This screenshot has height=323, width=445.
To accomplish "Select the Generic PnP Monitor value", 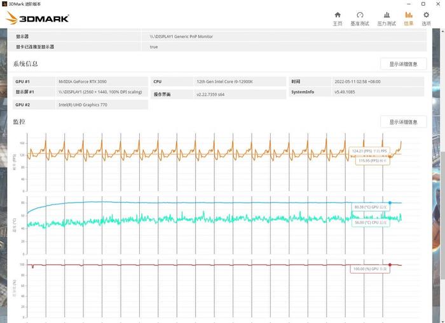I will pyautogui.click(x=181, y=37).
